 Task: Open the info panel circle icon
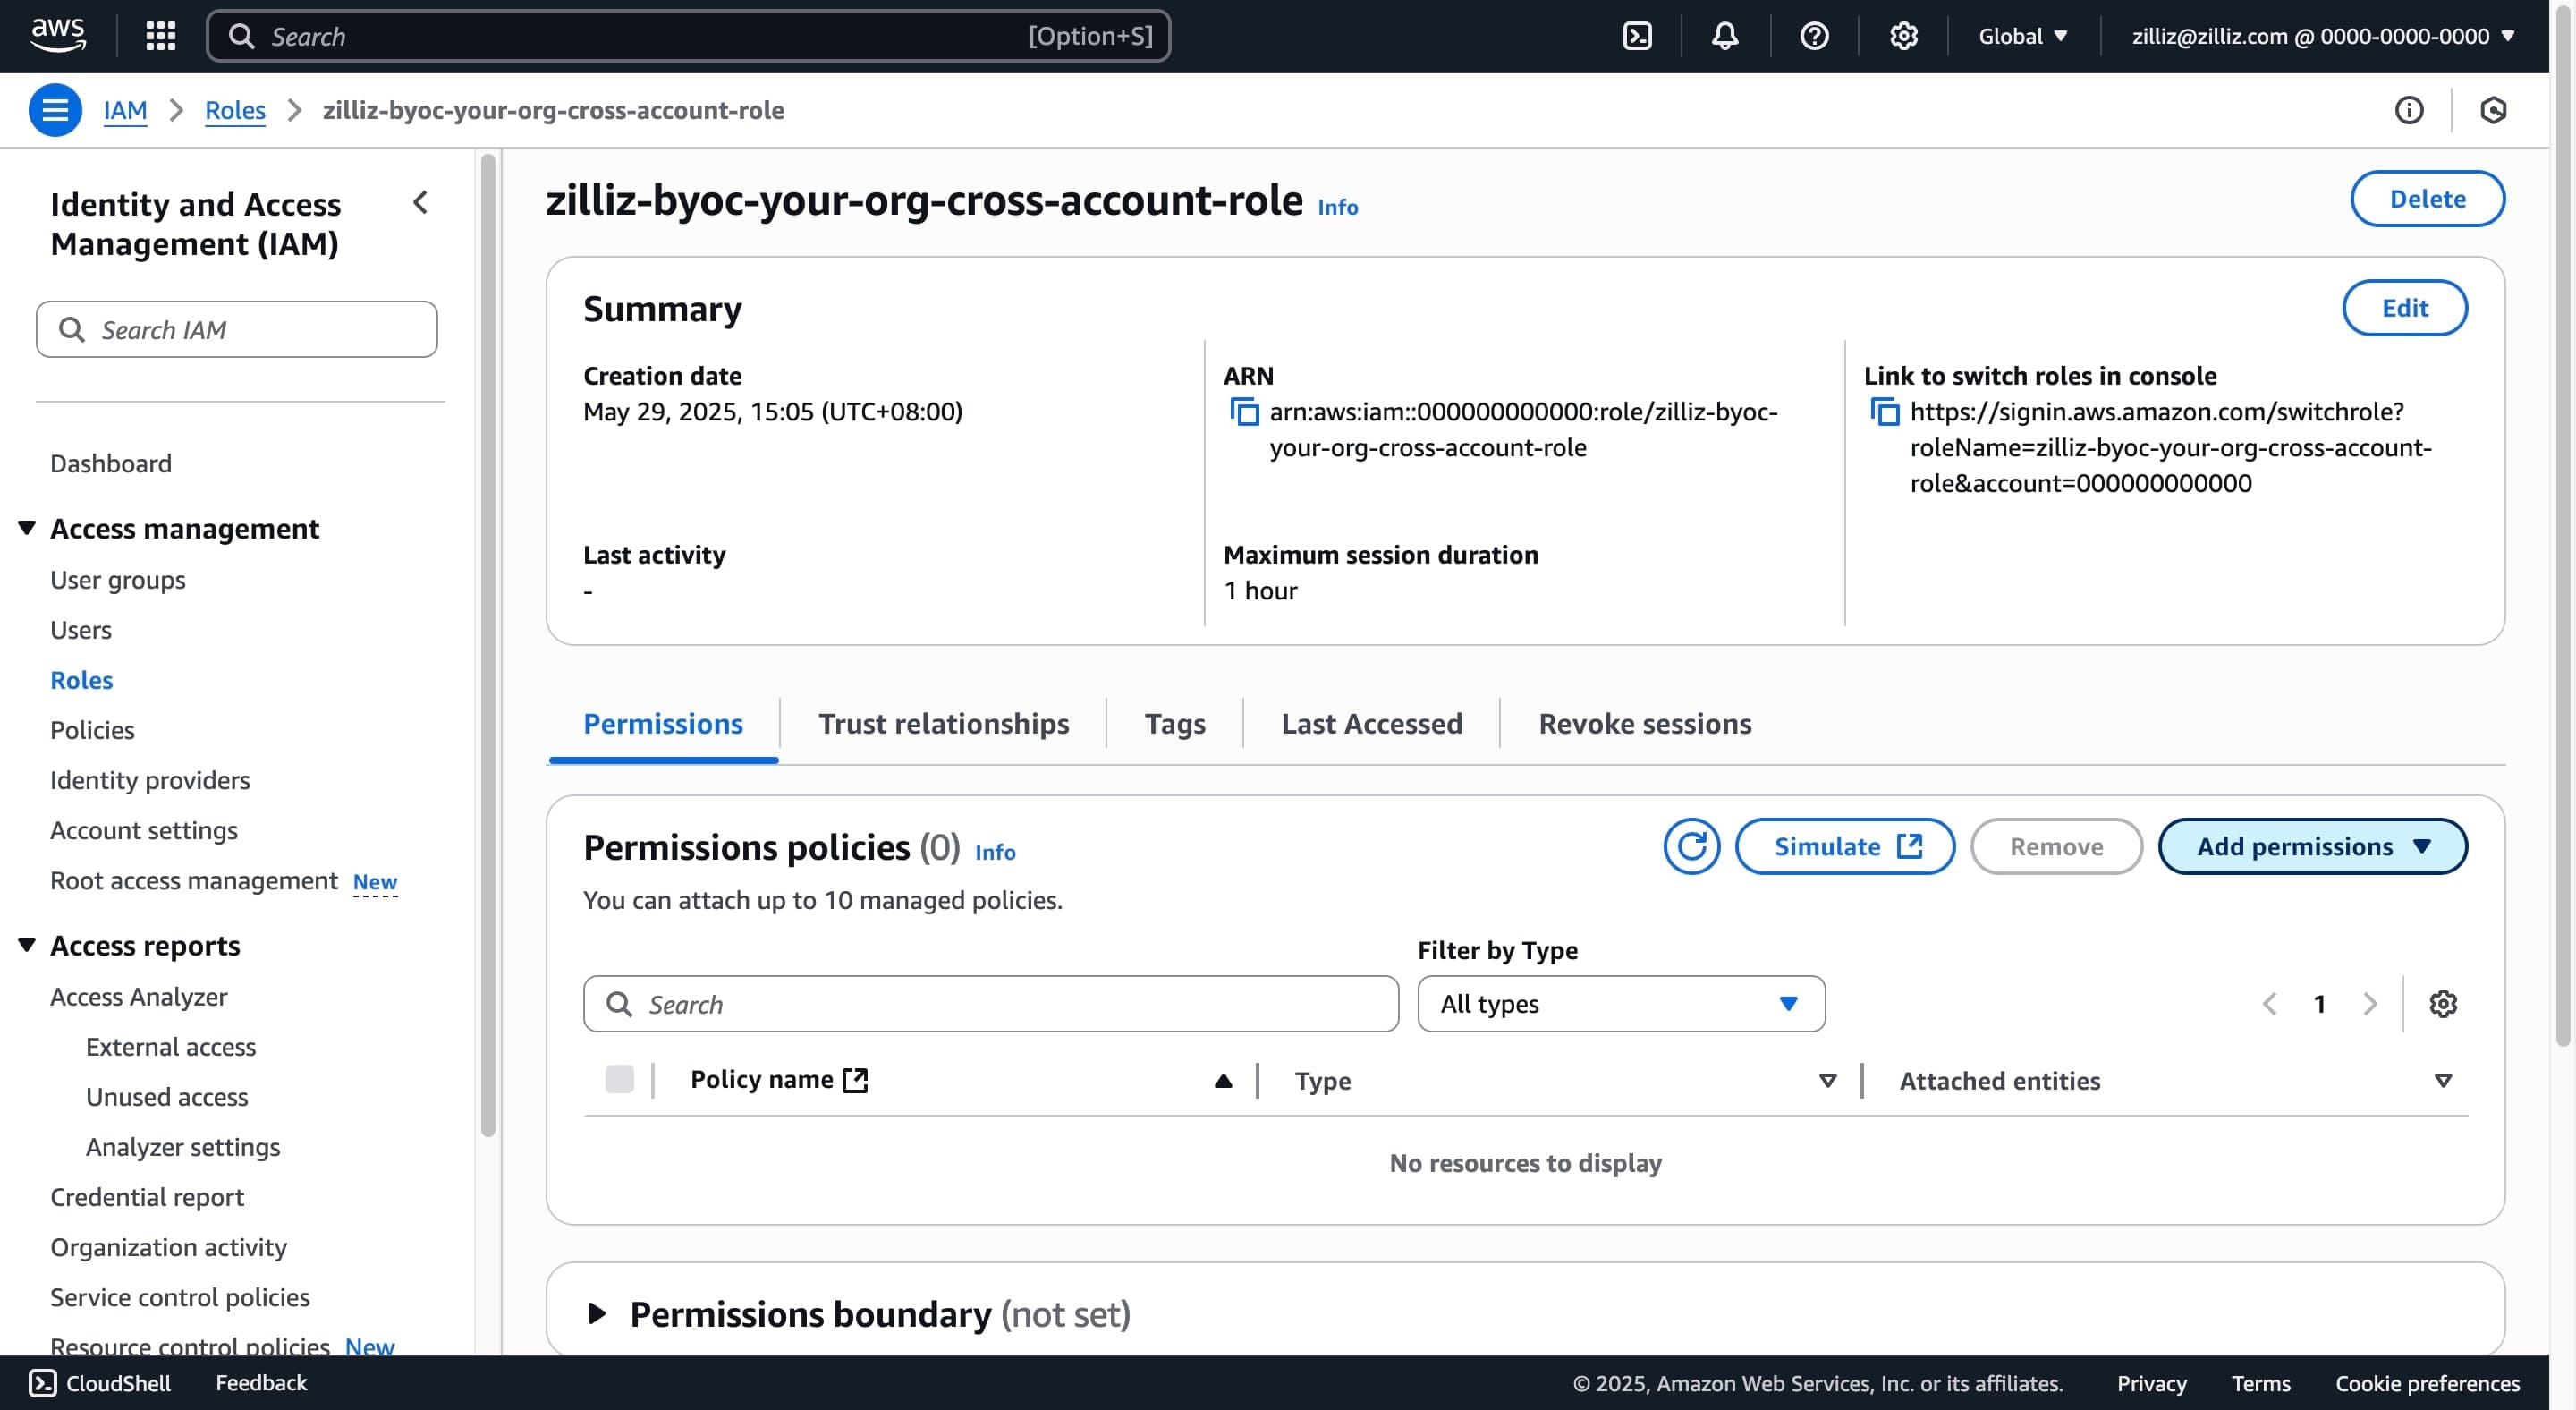point(2409,110)
